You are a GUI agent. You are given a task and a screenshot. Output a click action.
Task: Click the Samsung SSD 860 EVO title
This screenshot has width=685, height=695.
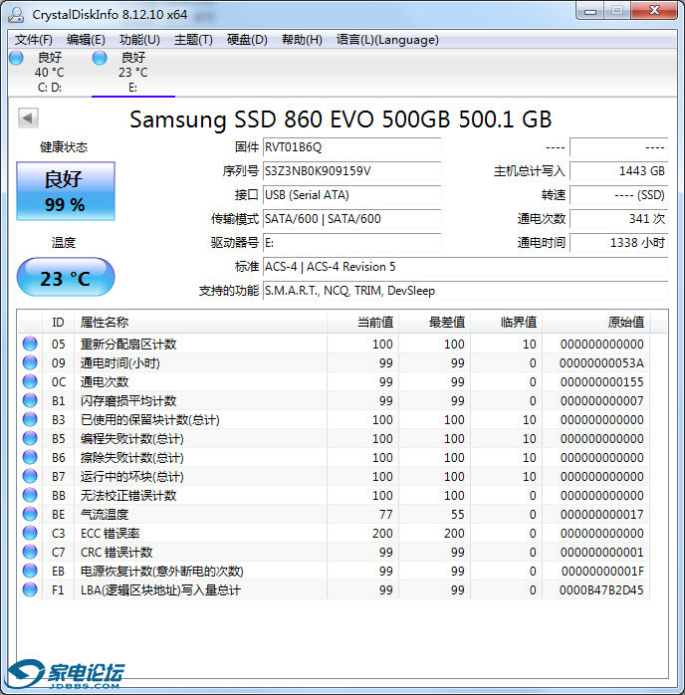click(x=341, y=119)
